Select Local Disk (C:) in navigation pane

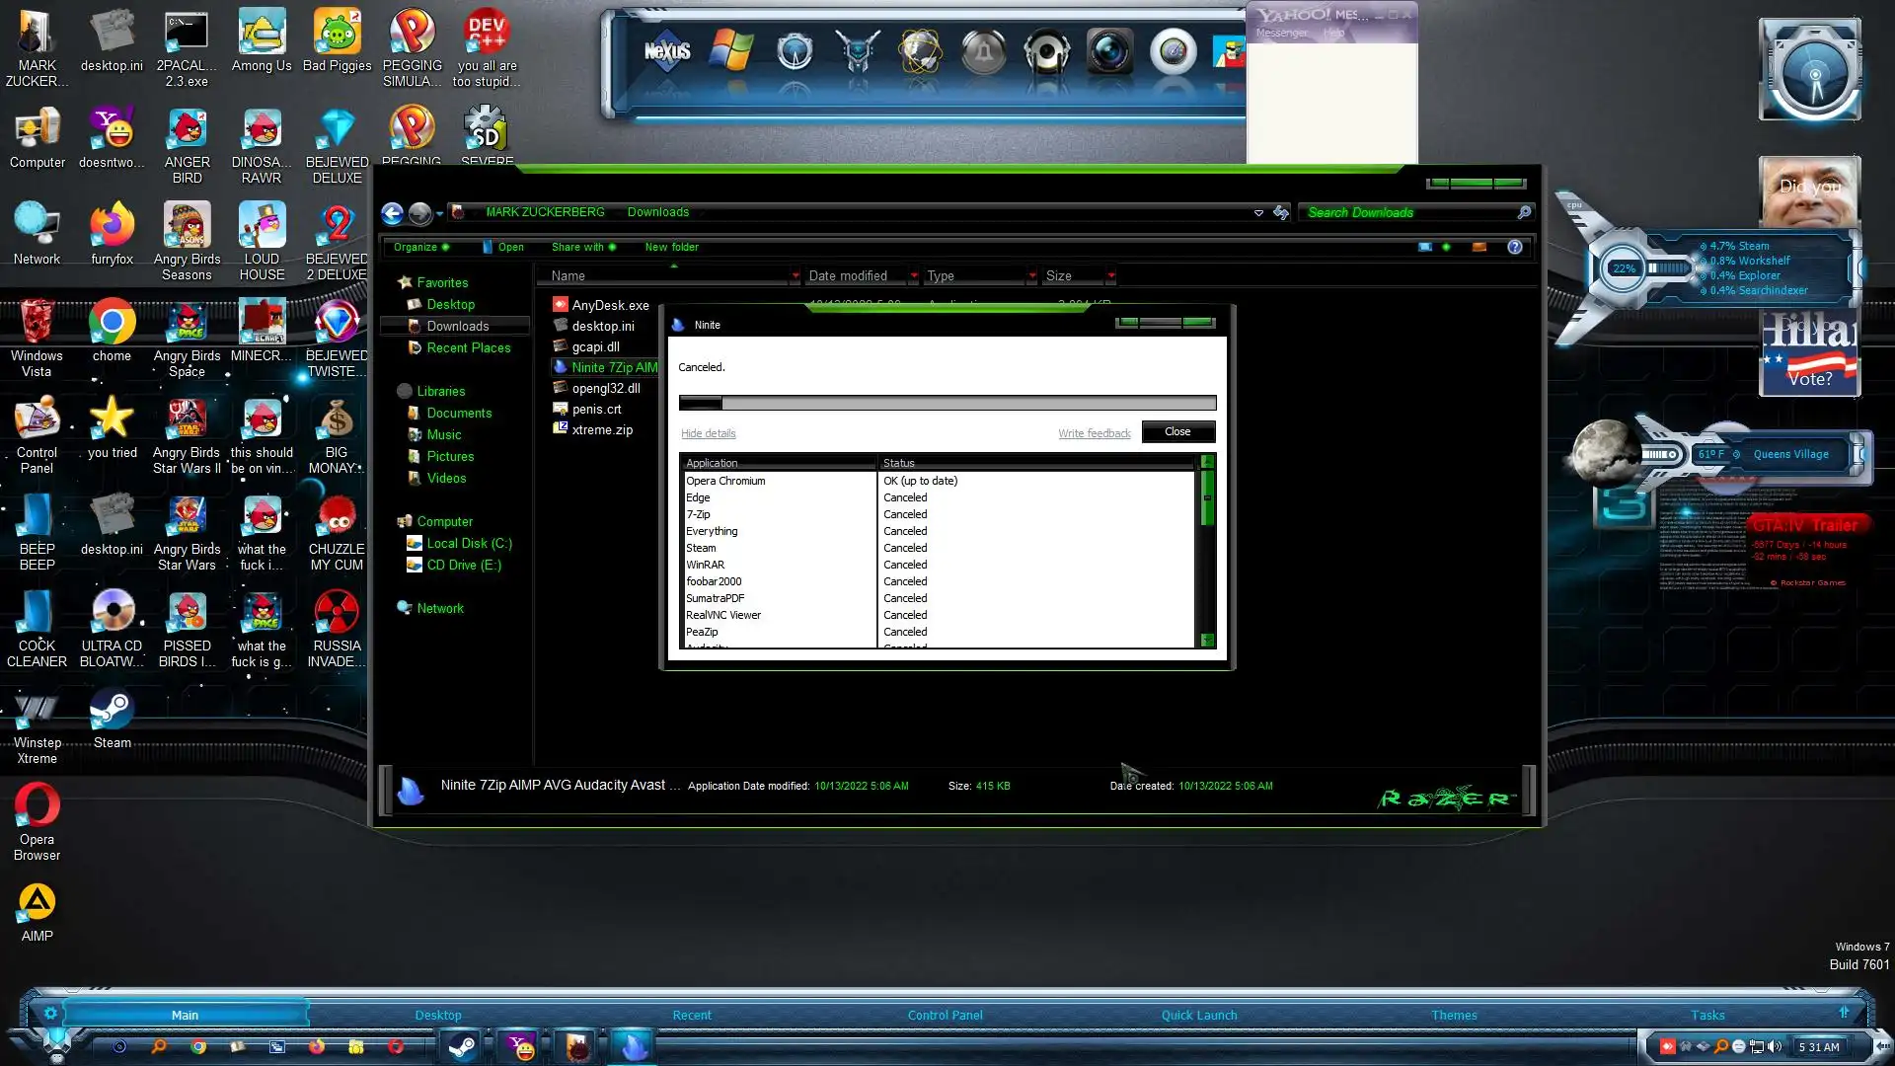coord(469,543)
